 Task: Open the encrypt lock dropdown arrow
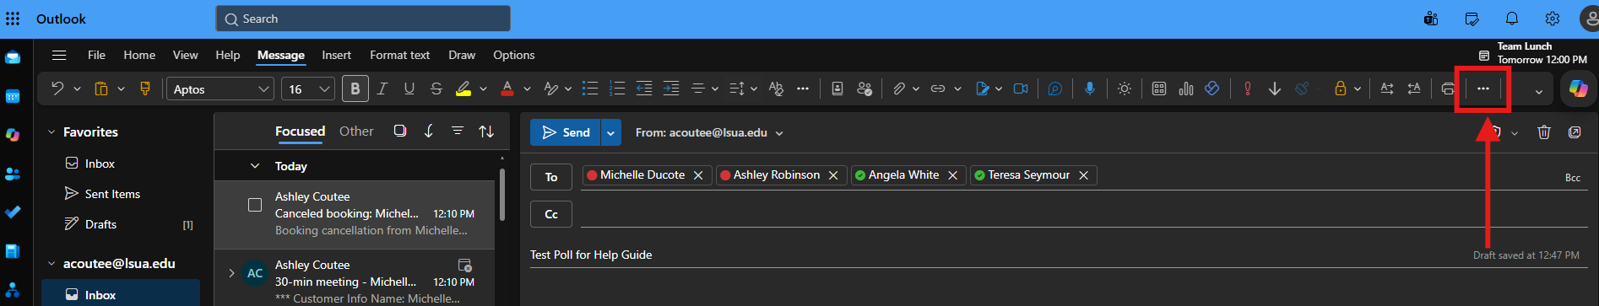click(x=1358, y=89)
